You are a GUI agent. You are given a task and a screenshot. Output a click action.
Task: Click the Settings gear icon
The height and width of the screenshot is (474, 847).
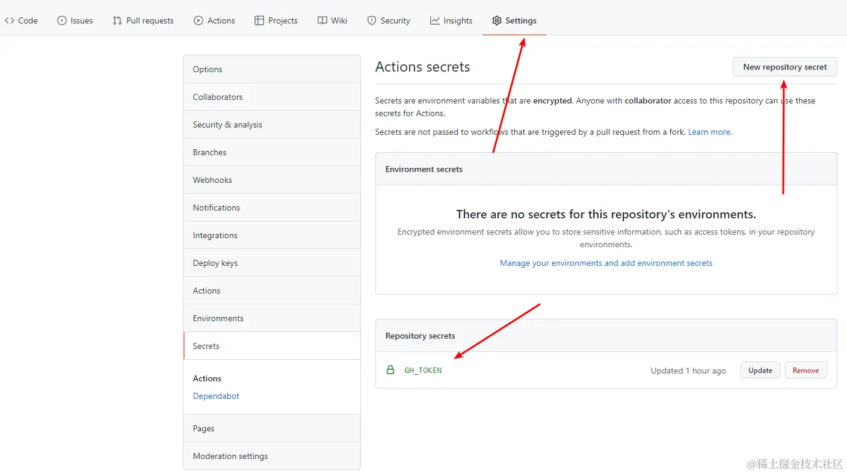(497, 20)
